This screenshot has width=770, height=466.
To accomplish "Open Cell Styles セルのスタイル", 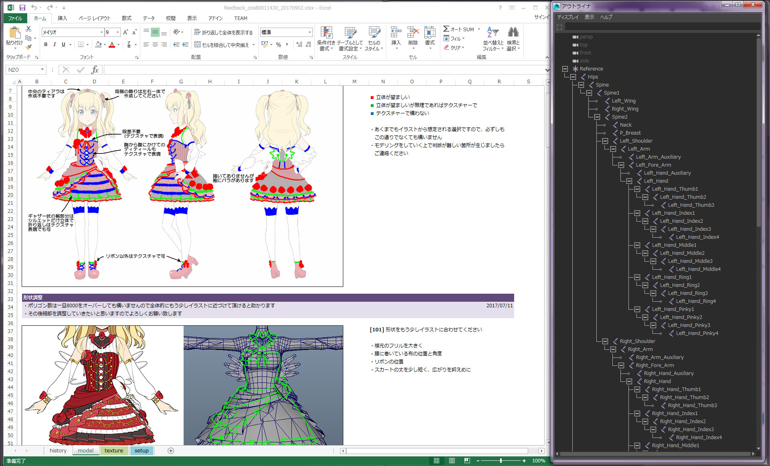I will 374,39.
